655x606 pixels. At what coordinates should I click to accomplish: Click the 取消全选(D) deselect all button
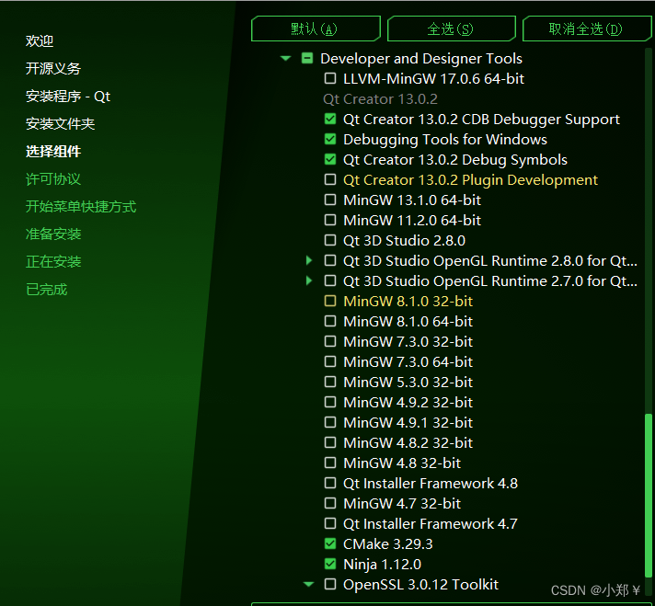click(x=587, y=29)
